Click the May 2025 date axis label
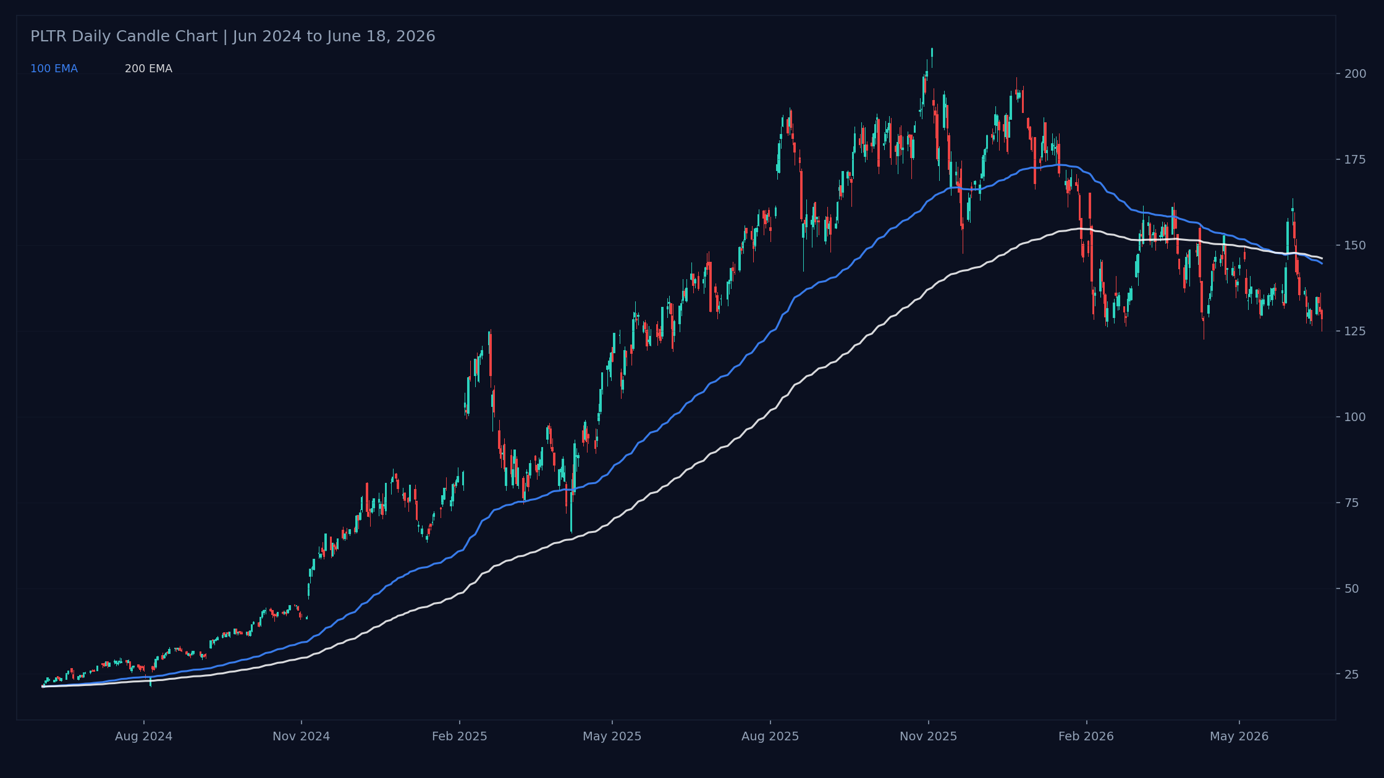 [612, 737]
